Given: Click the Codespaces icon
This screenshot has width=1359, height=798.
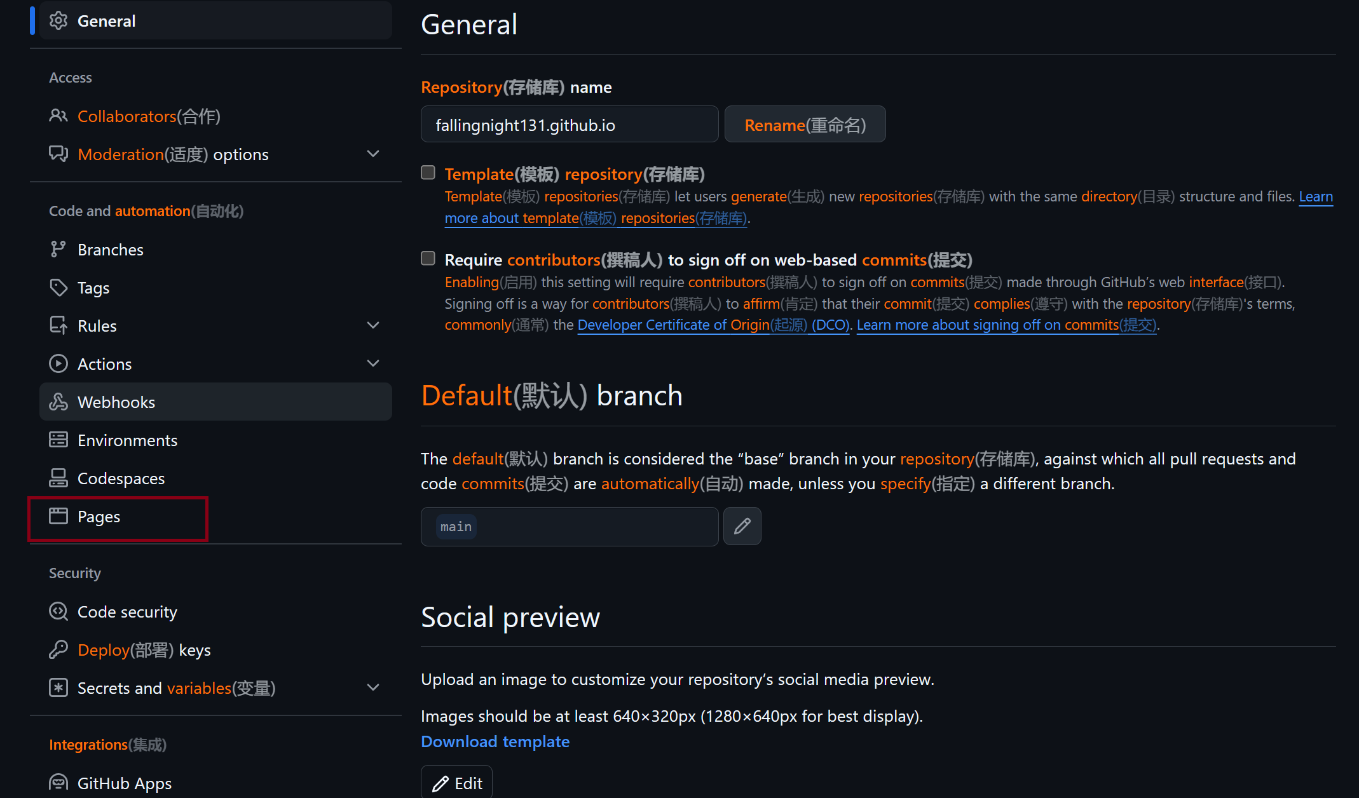Looking at the screenshot, I should 58,478.
